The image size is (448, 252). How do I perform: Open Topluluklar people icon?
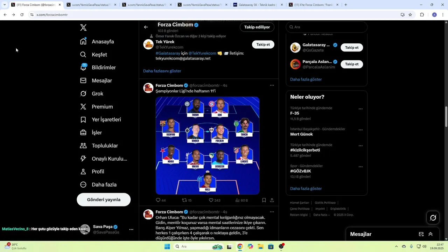coord(83,146)
